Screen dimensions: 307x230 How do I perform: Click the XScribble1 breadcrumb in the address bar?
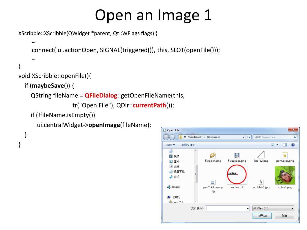194,137
